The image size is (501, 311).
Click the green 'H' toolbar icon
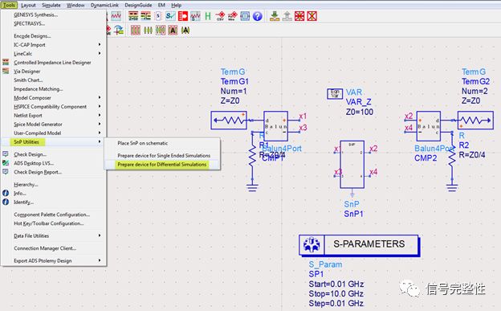[208, 16]
